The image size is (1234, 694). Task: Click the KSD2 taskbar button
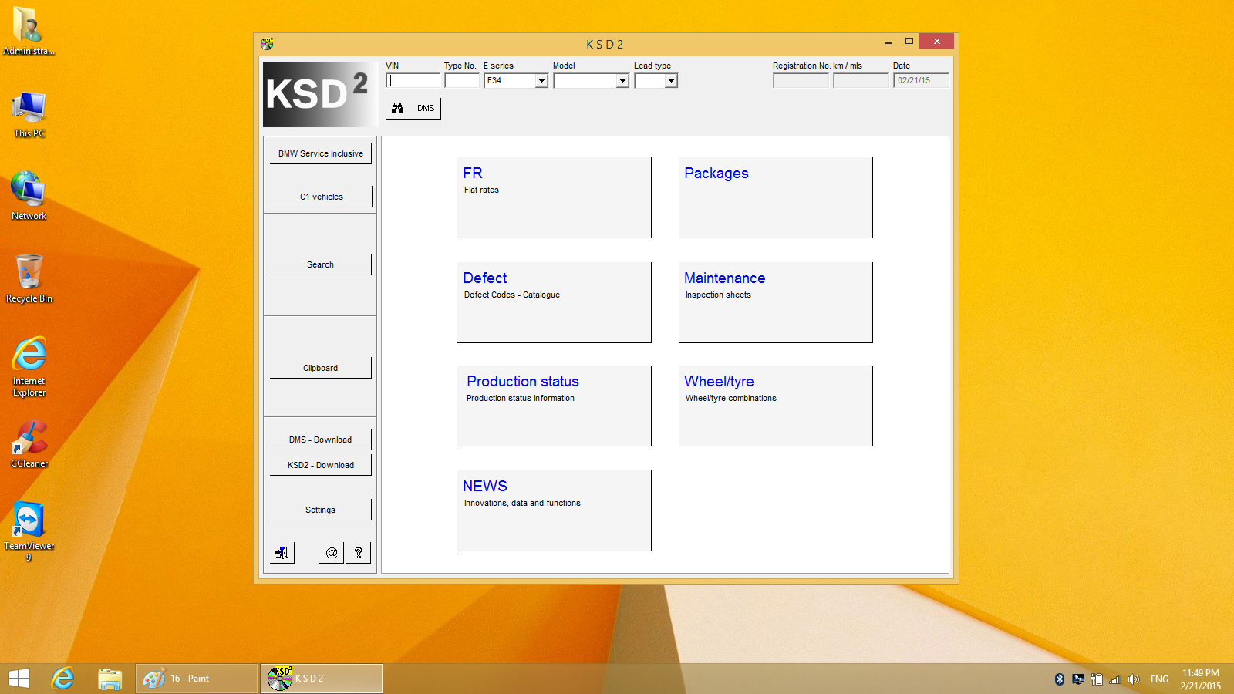pyautogui.click(x=322, y=679)
